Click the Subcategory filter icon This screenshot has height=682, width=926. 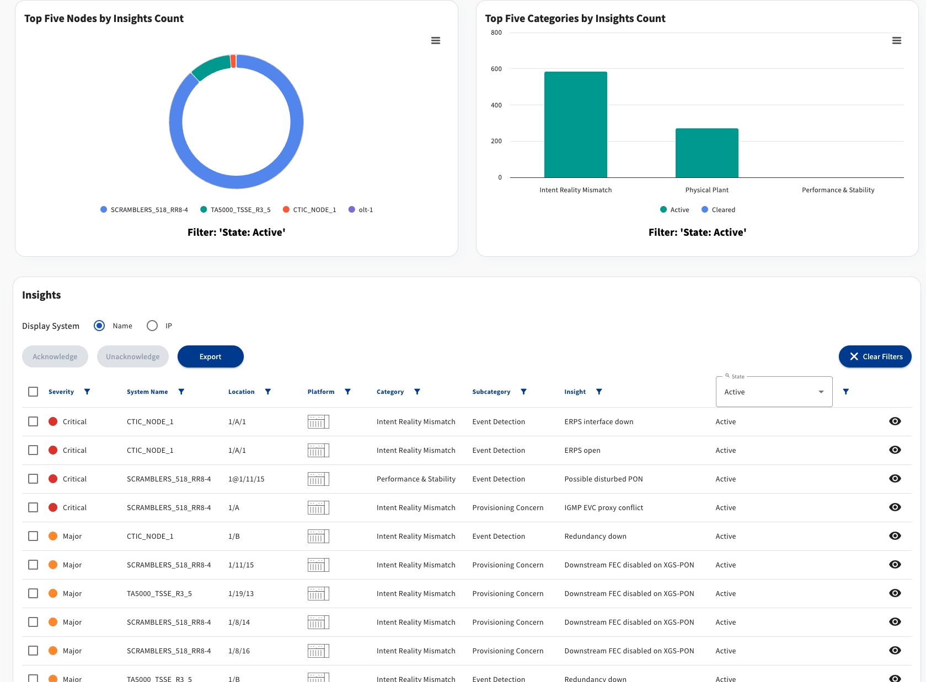pos(524,392)
